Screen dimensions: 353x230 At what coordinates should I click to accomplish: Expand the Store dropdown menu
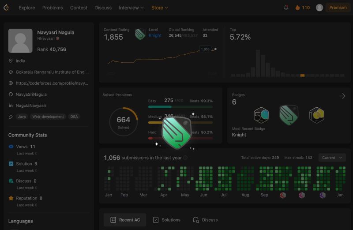[x=159, y=8]
